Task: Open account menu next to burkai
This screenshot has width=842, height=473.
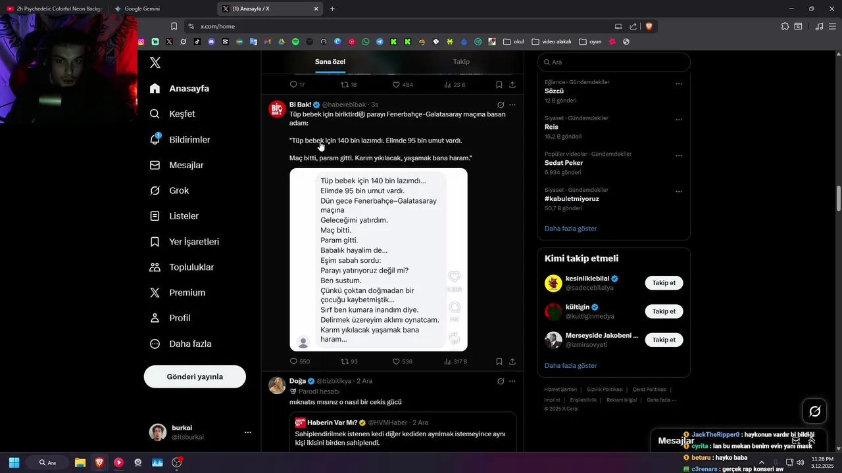Action: tap(248, 432)
